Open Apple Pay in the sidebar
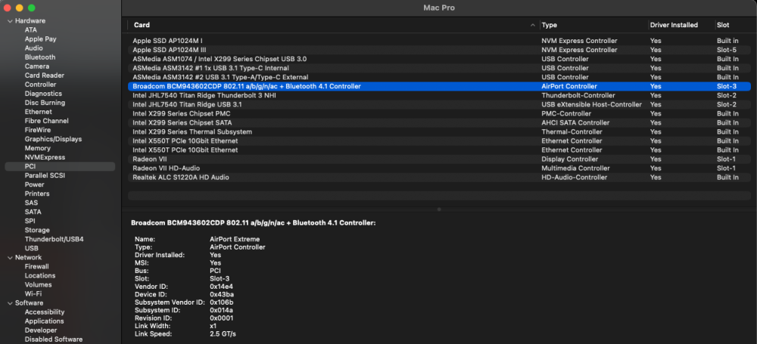Screen dimensions: 757x344 pyautogui.click(x=41, y=39)
